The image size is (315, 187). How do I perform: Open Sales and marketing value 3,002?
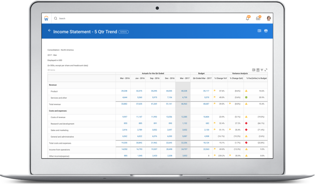pos(155,130)
